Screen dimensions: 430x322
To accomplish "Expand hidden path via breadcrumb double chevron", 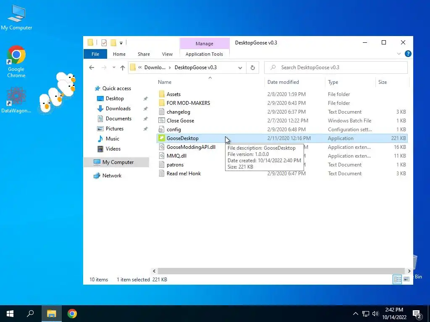I will 140,68.
